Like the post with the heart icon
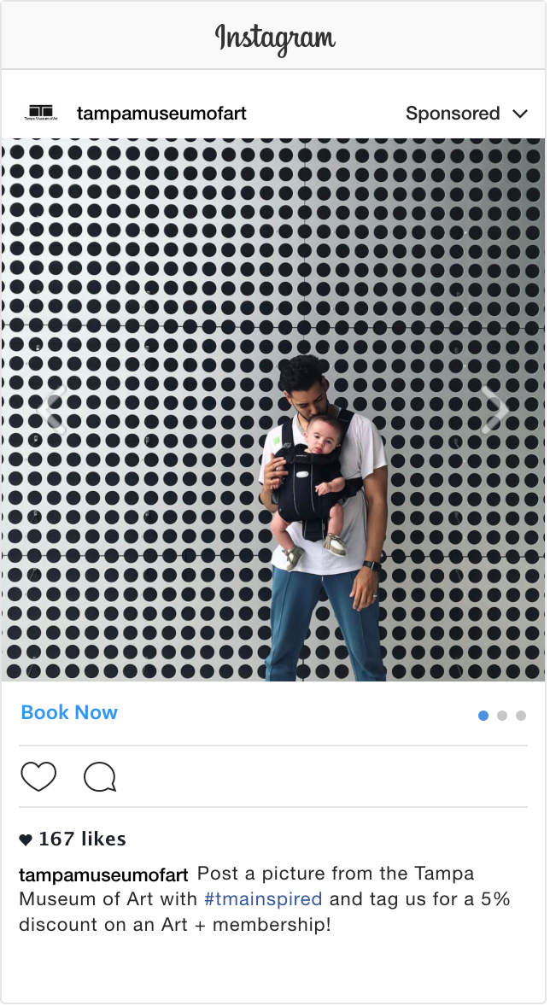 click(x=38, y=777)
